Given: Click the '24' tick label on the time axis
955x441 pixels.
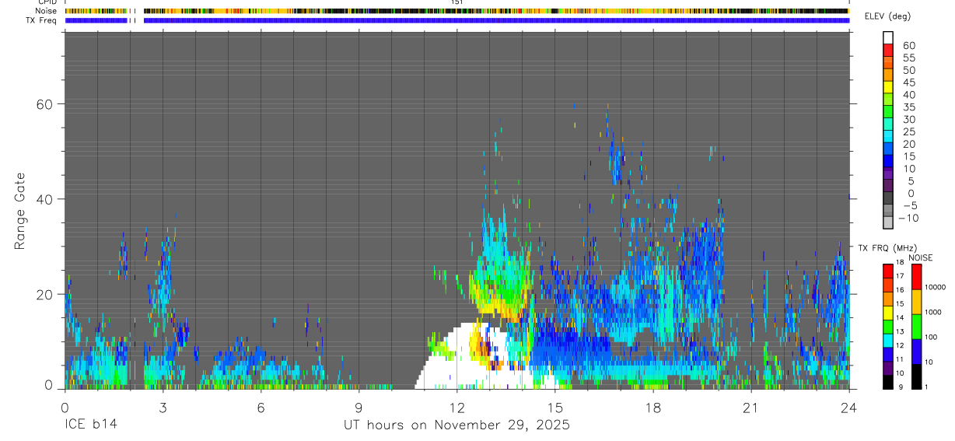Looking at the screenshot, I should (x=849, y=407).
